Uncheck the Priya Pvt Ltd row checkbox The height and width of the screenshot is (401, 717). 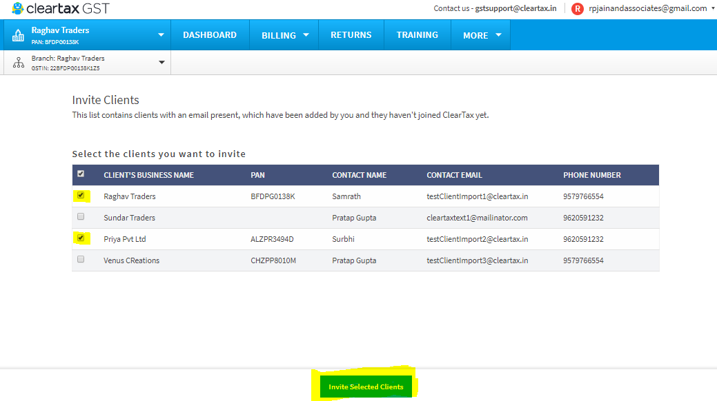pos(81,238)
